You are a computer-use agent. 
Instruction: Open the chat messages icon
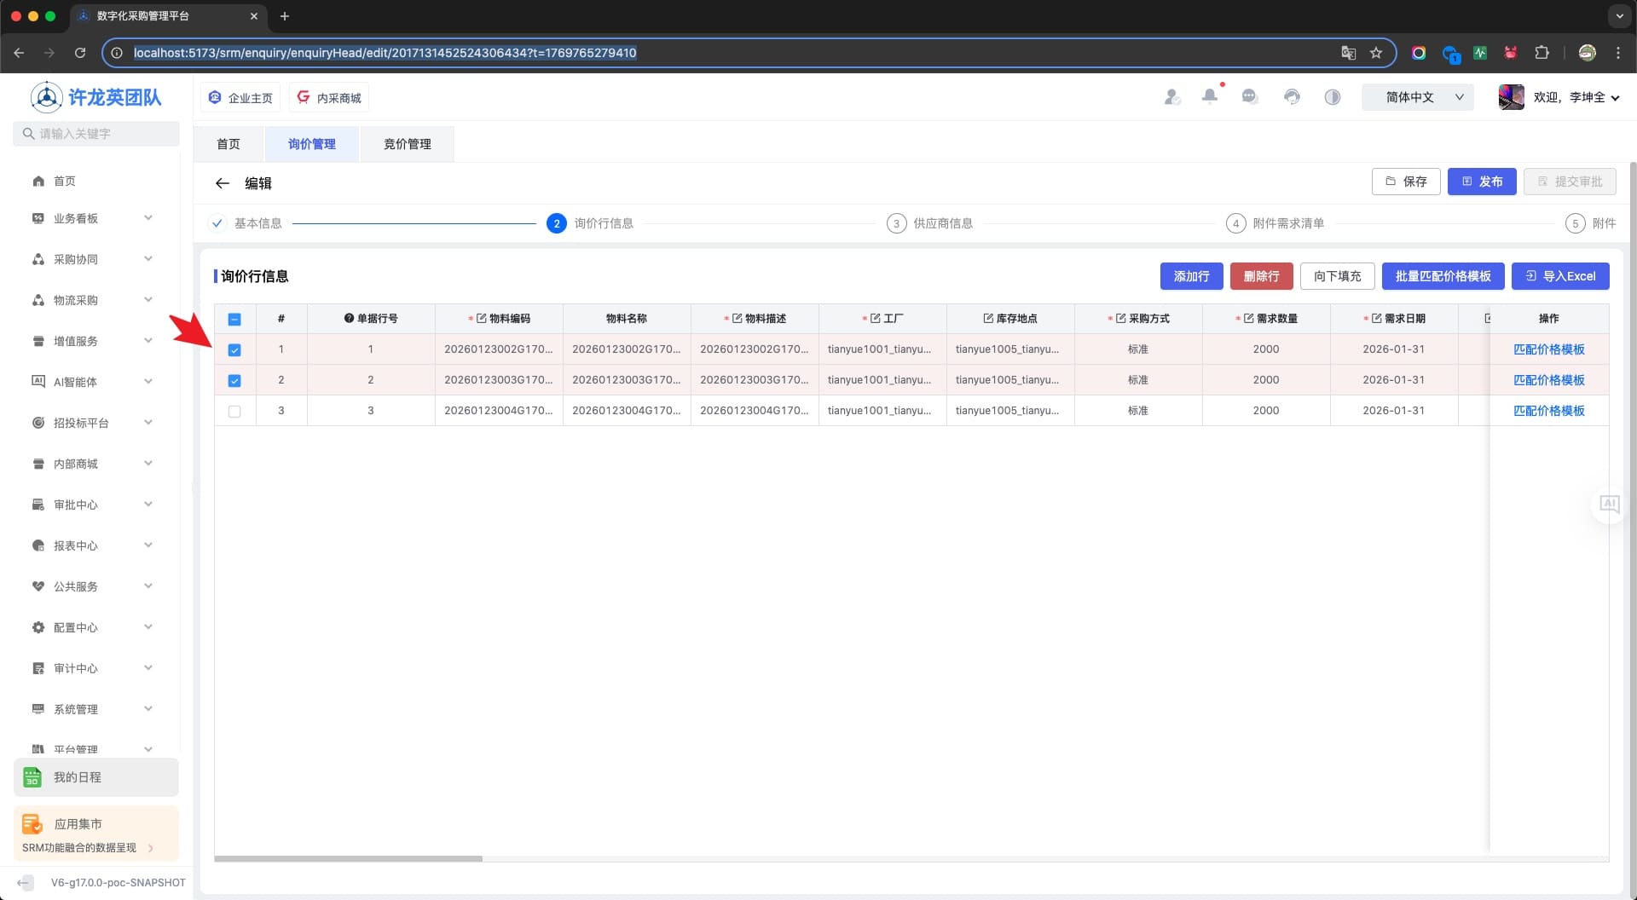coord(1250,96)
